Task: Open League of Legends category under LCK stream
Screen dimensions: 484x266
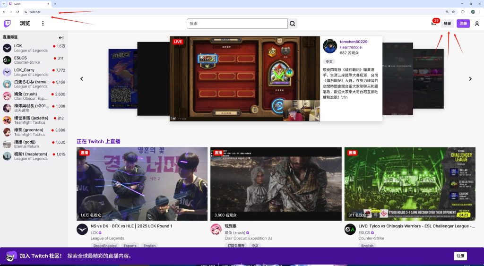Action: pos(107,238)
